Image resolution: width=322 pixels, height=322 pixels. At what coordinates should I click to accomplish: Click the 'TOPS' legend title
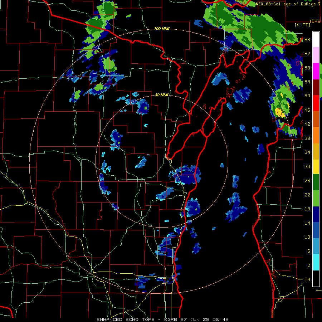pos(314,21)
